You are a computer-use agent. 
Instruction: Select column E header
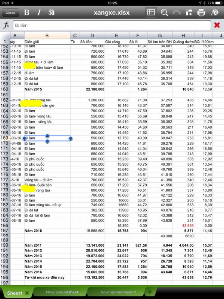click(117, 36)
